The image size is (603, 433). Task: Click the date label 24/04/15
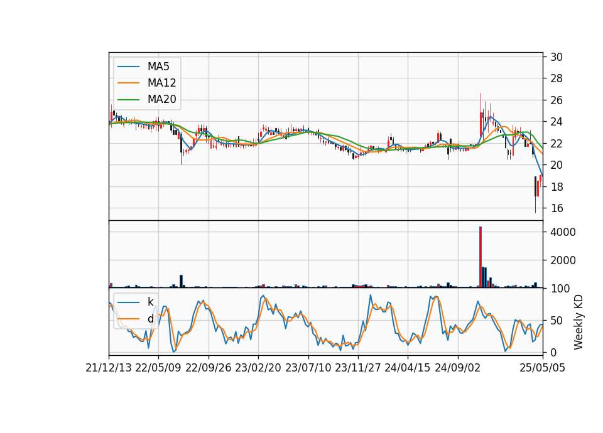click(408, 368)
